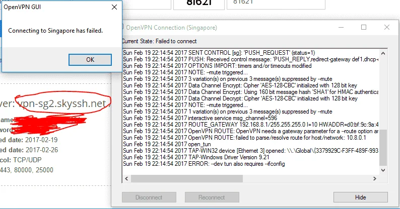Screen dimensions: 400x209
Task: Click the log horizontal scroll-left arrow
Action: 126,178
